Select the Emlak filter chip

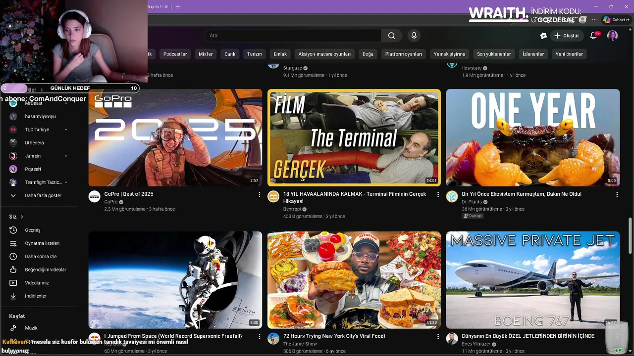[280, 54]
